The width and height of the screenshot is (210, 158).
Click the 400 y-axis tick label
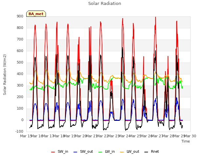(20, 74)
